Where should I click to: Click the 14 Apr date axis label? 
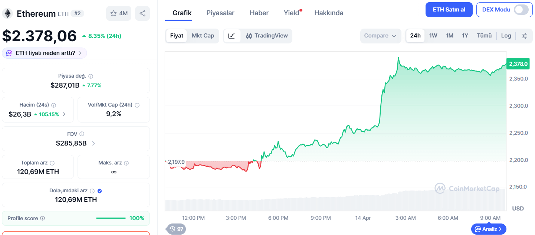[363, 218]
